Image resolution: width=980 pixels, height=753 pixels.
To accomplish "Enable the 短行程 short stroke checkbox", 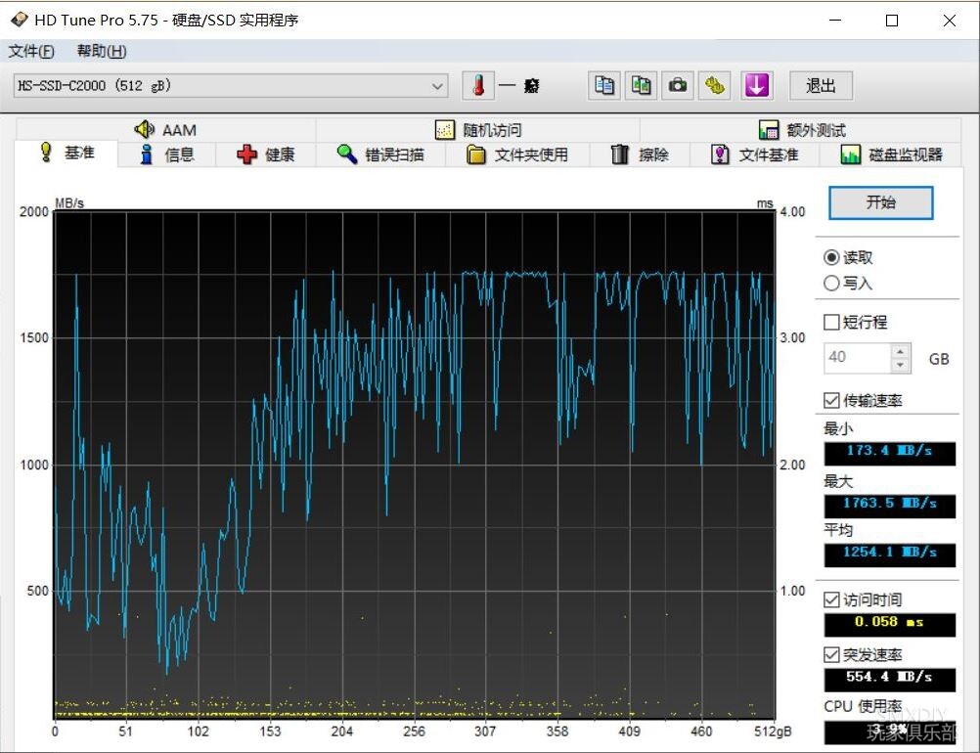I will tap(831, 322).
